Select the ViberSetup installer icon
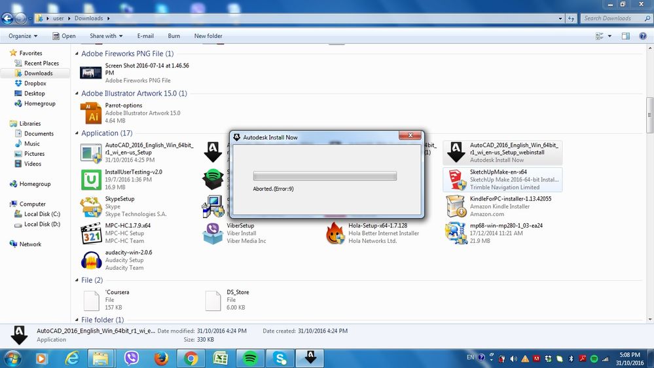 point(213,233)
